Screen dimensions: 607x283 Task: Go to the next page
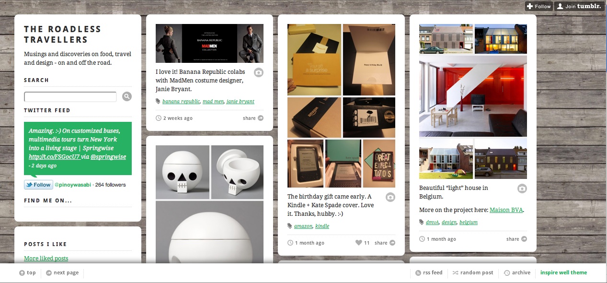pos(62,273)
